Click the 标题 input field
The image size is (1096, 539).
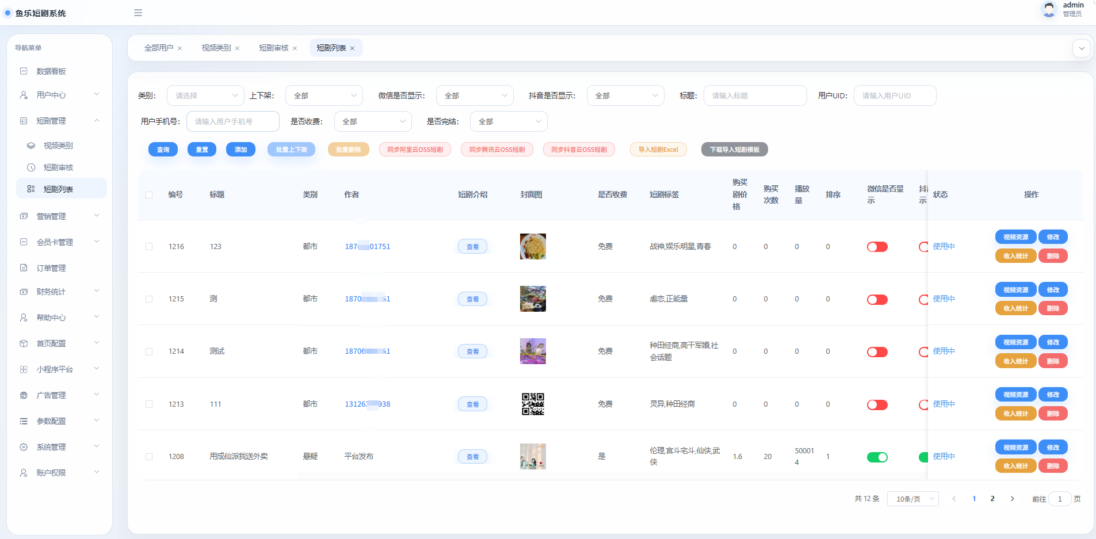pos(755,95)
